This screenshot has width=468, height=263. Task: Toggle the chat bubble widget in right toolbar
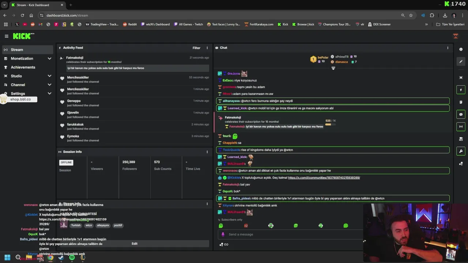coord(461,114)
